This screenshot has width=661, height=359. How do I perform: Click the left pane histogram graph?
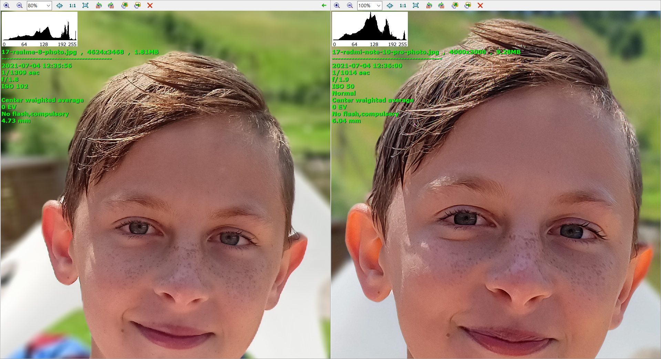[40, 29]
